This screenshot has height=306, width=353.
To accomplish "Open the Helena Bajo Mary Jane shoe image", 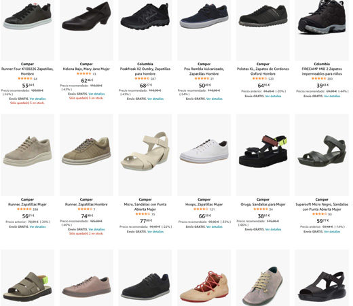I will (x=86, y=30).
